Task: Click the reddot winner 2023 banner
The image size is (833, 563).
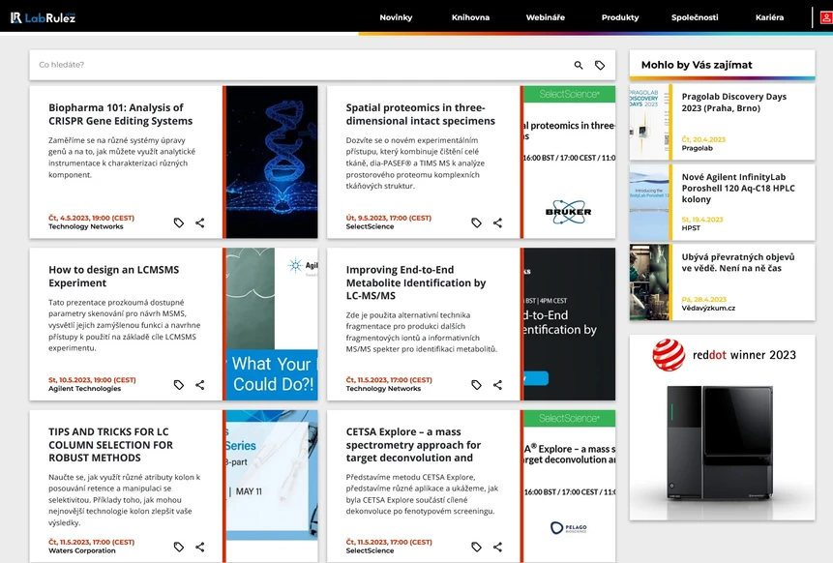Action: point(722,428)
